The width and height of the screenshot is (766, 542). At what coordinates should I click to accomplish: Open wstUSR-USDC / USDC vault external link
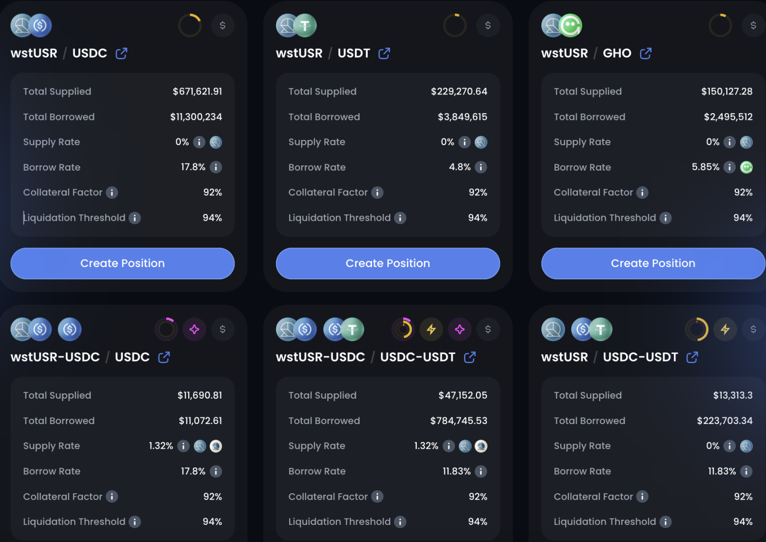(x=164, y=357)
